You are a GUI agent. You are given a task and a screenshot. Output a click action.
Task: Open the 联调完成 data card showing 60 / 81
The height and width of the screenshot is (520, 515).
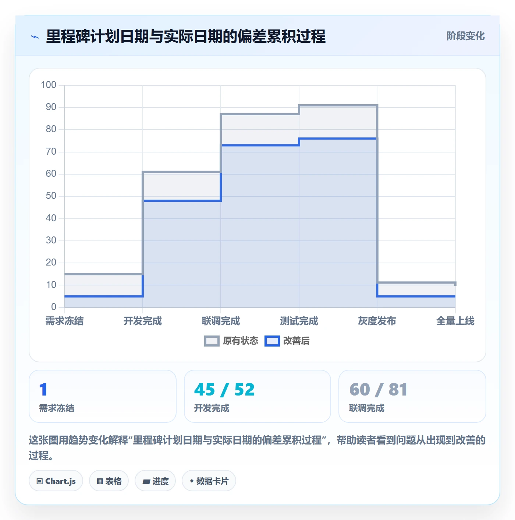412,396
